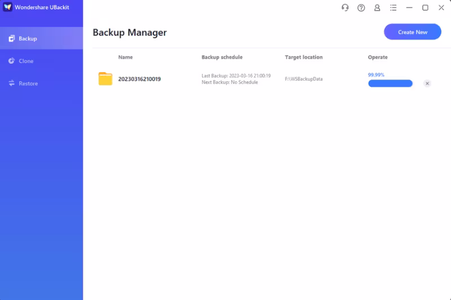Minimize the UBackit window
Viewport: 451px width, 300px height.
tap(409, 8)
